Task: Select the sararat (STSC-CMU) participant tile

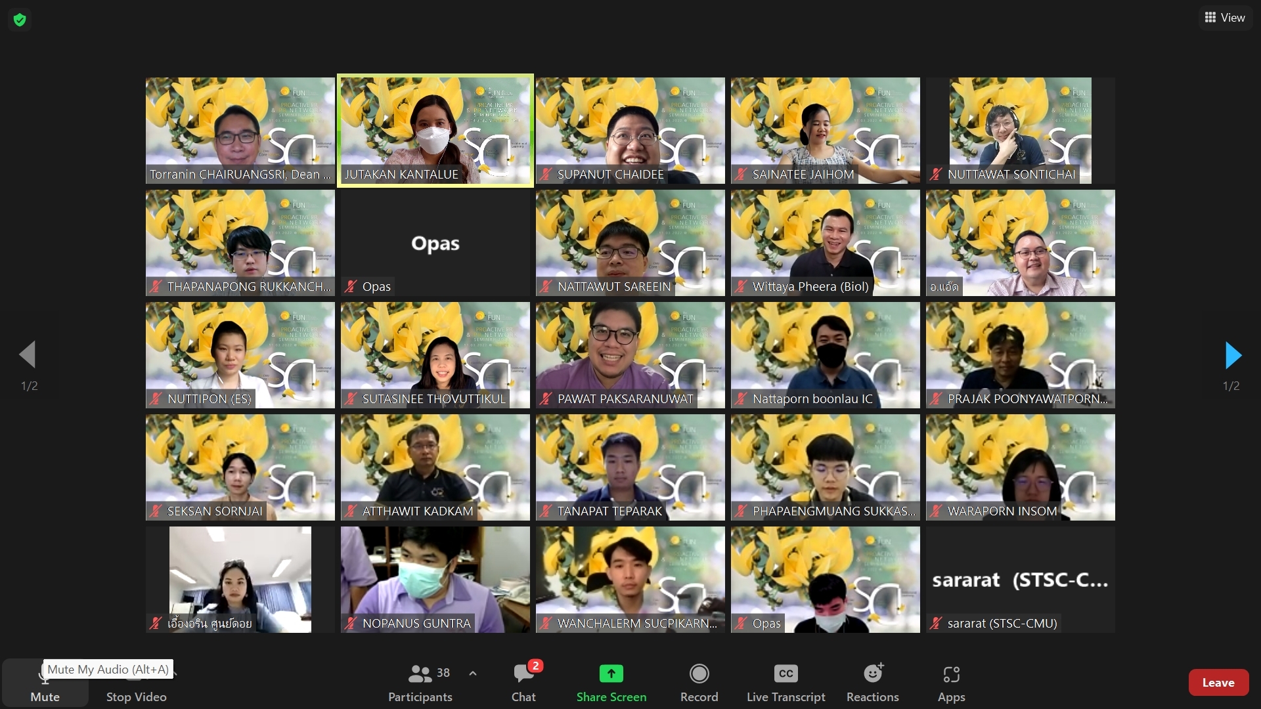Action: (x=1020, y=580)
